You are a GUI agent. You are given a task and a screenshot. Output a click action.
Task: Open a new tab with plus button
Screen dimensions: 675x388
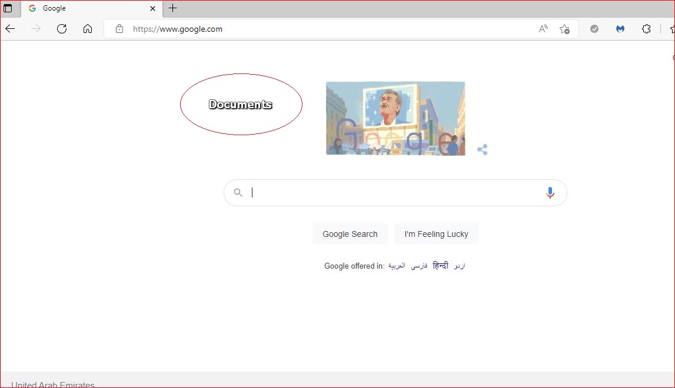[172, 8]
